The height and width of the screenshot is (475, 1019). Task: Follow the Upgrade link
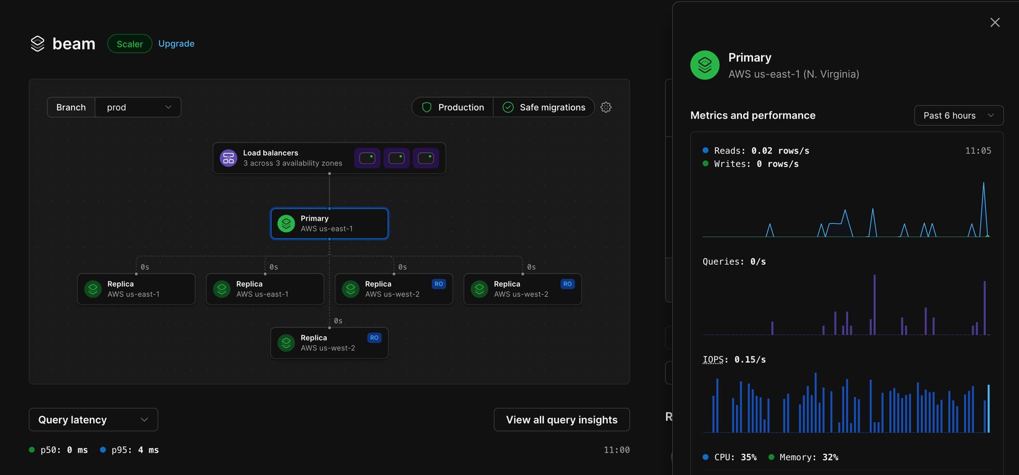coord(176,44)
